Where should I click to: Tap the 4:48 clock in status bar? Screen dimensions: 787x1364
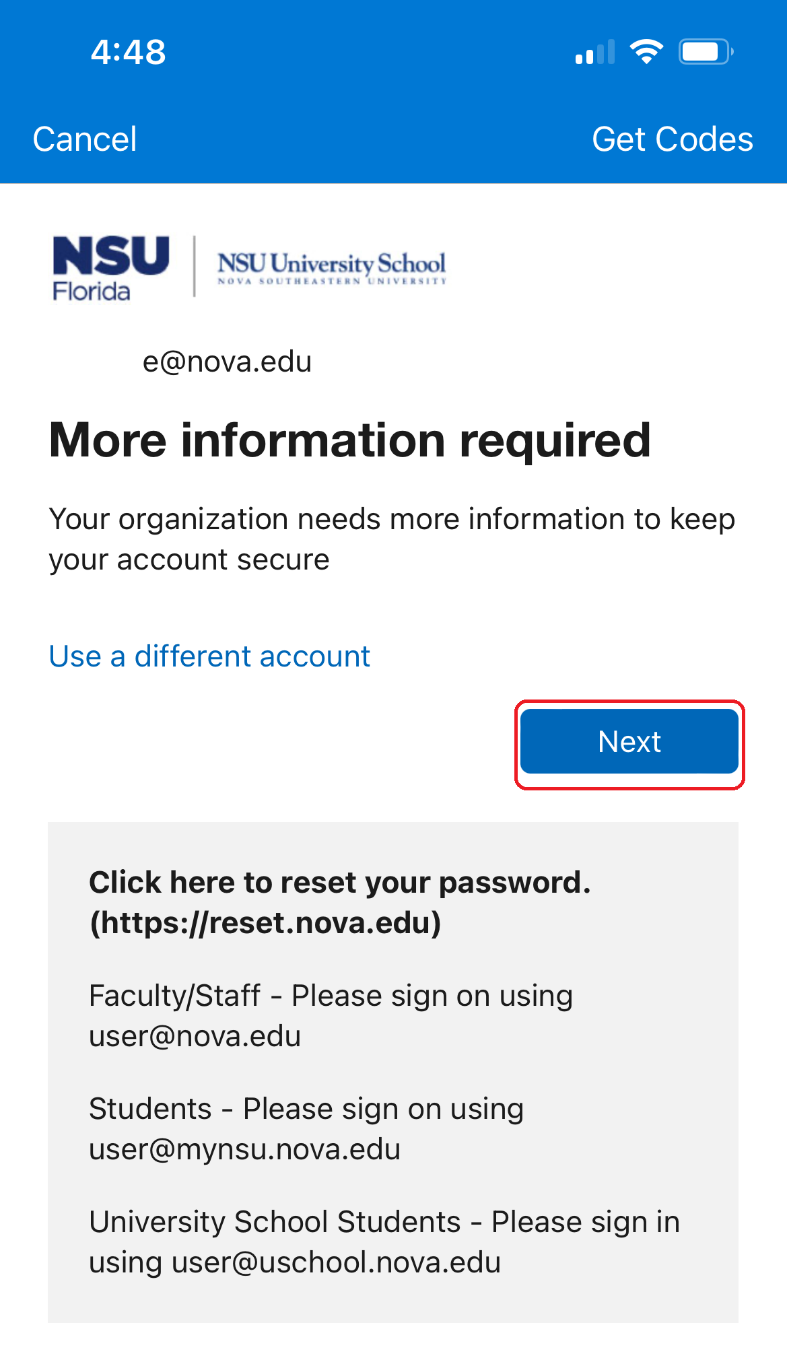(129, 52)
